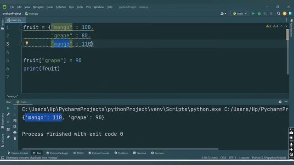The width and height of the screenshot is (294, 165).
Task: Open Run panel settings gear
Action: point(280,102)
